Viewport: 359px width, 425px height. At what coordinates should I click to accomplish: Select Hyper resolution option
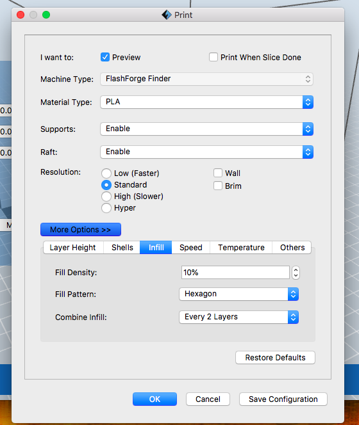click(x=106, y=208)
